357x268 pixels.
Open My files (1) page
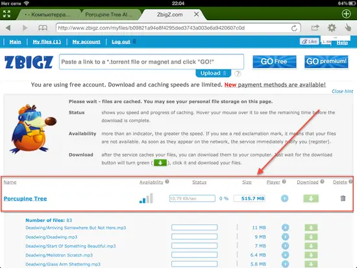tap(47, 42)
